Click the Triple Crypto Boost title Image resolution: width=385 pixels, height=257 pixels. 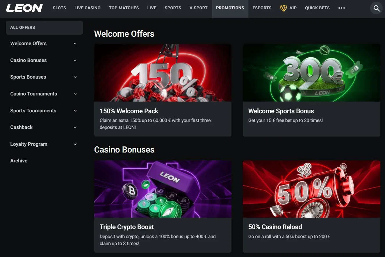[127, 227]
